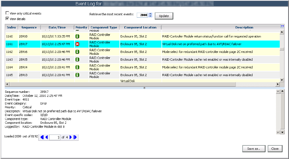Click the Save as button
This screenshot has height=159, width=289.
254,149
